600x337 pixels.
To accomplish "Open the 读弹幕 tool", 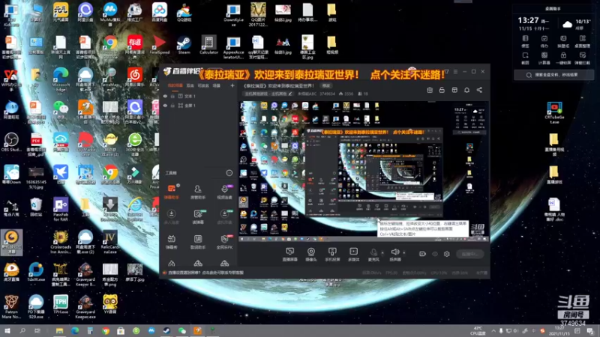I will pos(198,216).
